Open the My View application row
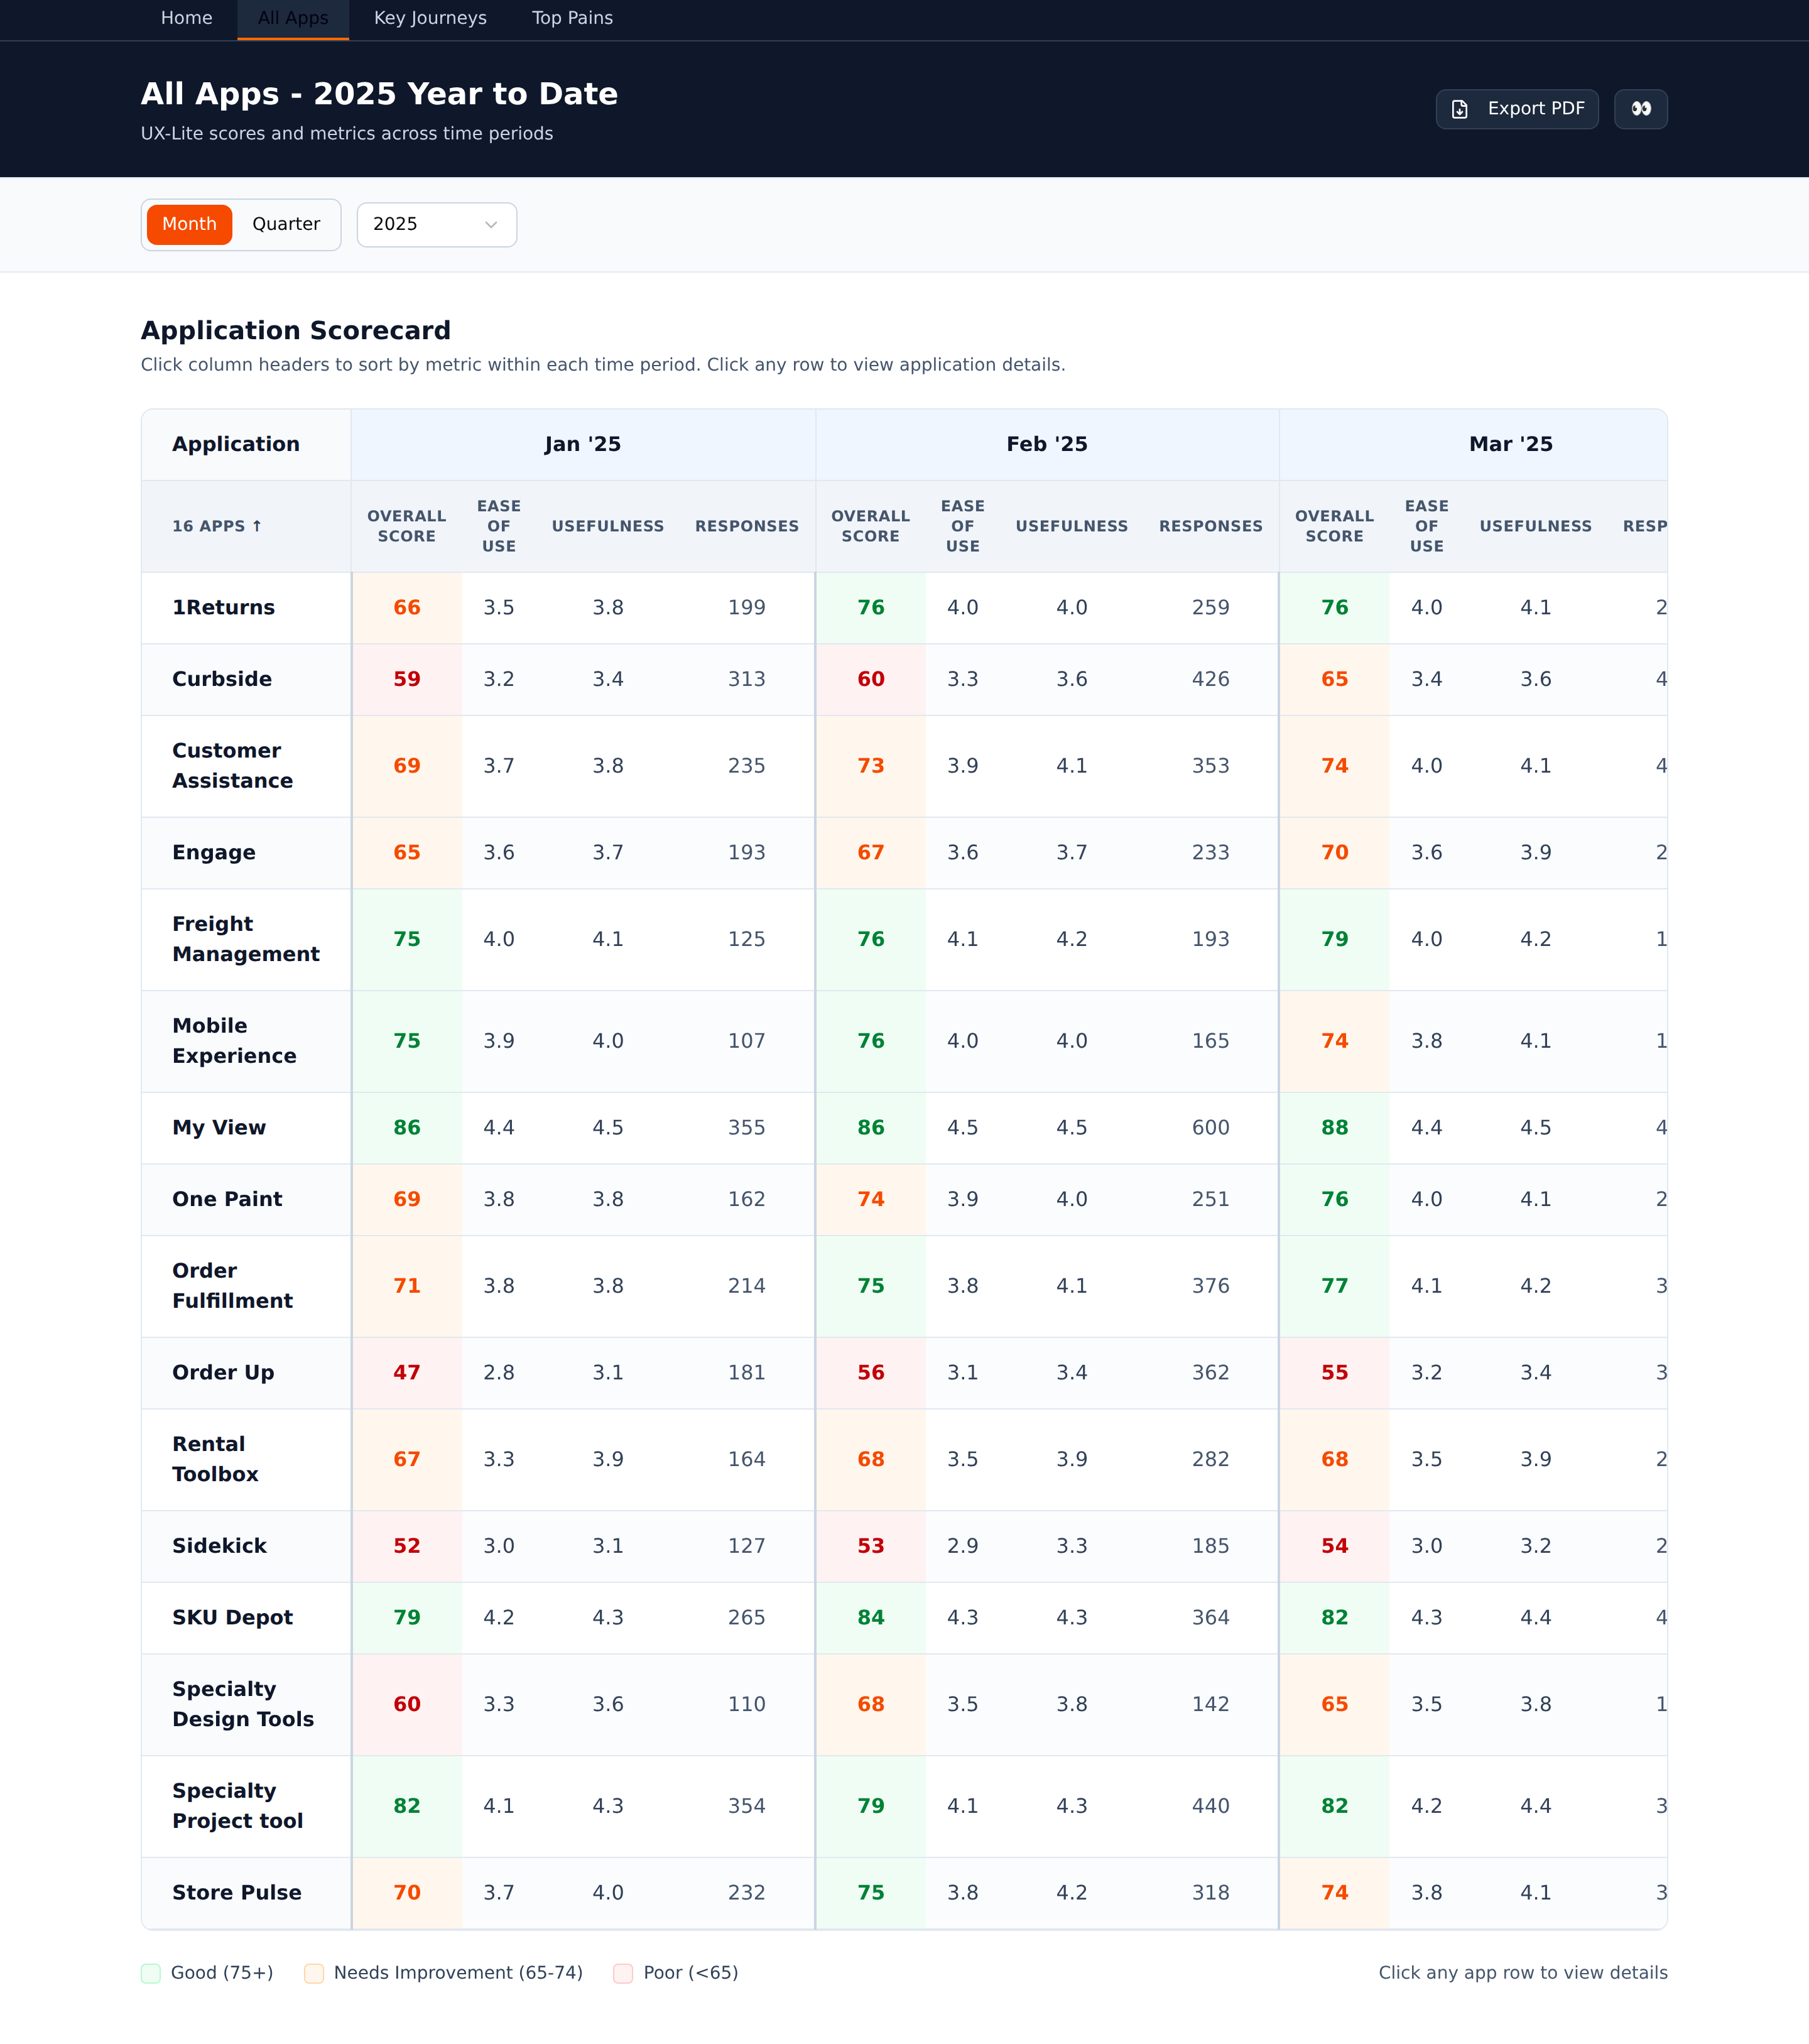1809x2044 pixels. pyautogui.click(x=904, y=1128)
